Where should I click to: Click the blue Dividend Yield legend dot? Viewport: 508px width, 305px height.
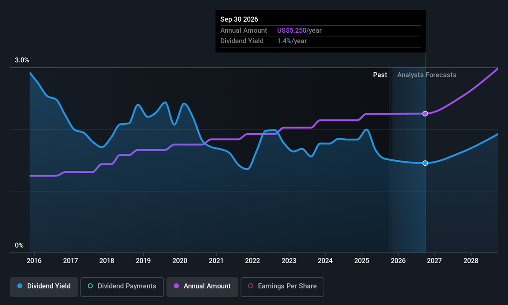[20, 286]
